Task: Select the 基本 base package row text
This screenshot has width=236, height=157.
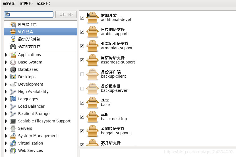Action: [105, 103]
